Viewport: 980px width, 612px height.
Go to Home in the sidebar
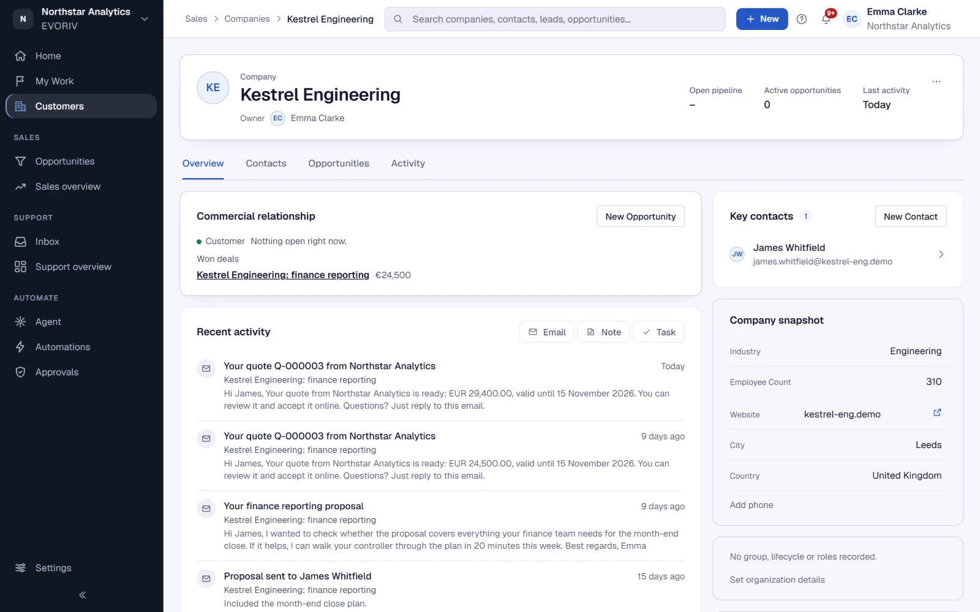coord(81,56)
